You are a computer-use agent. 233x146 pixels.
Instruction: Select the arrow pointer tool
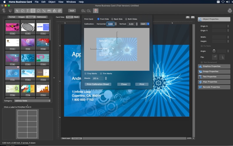(x=17, y=11)
